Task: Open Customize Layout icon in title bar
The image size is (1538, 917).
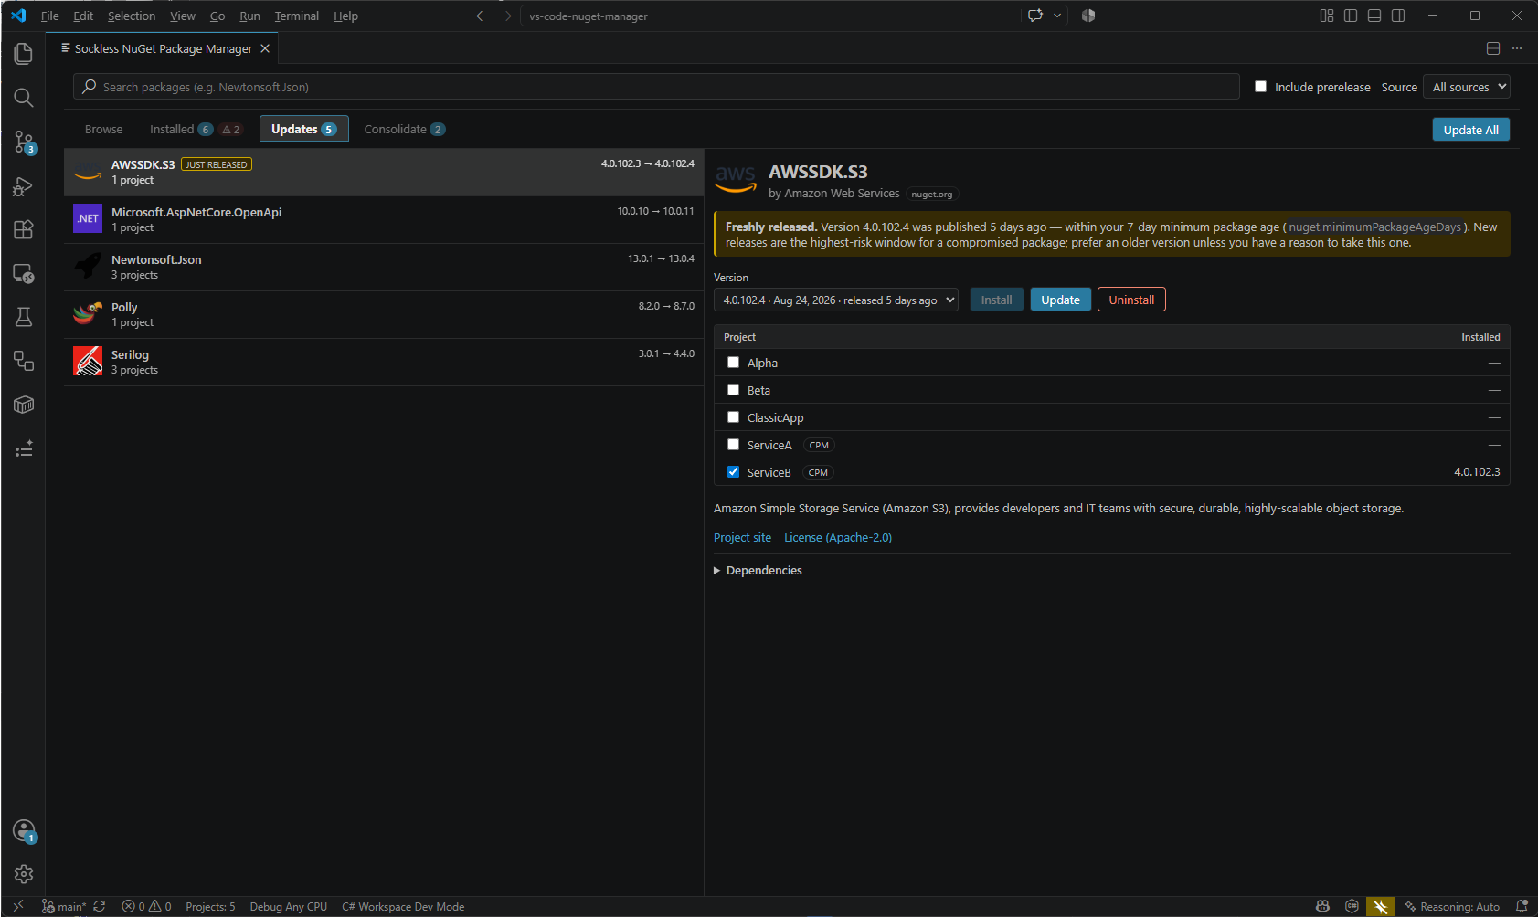Action: 1327,16
